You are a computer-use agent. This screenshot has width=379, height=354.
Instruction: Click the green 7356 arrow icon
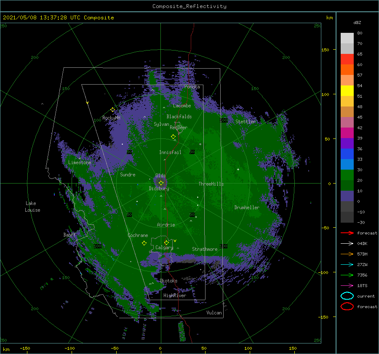[x=347, y=275]
